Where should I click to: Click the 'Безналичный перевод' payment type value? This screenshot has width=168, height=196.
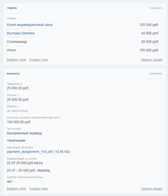click(x=24, y=133)
